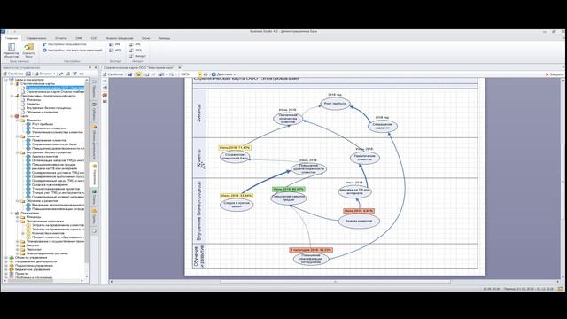
Task: Open the Помощь ribbon tab
Action: 164,38
